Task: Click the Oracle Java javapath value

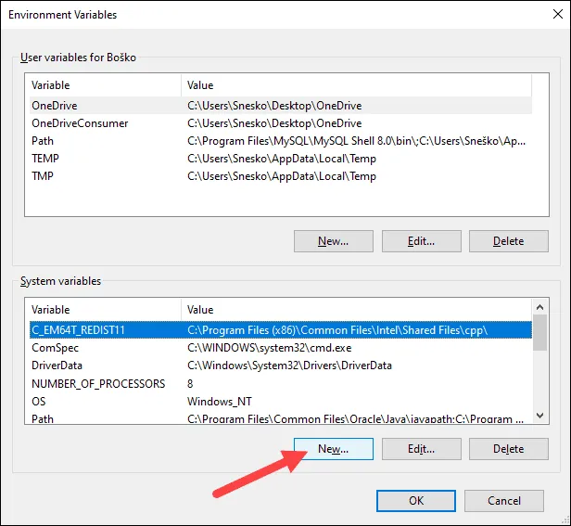Action: pyautogui.click(x=355, y=418)
